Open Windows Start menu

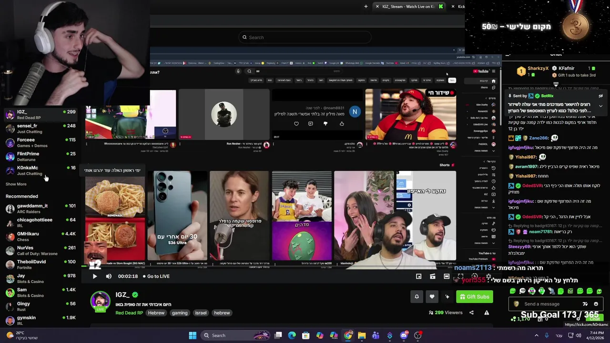[193, 335]
